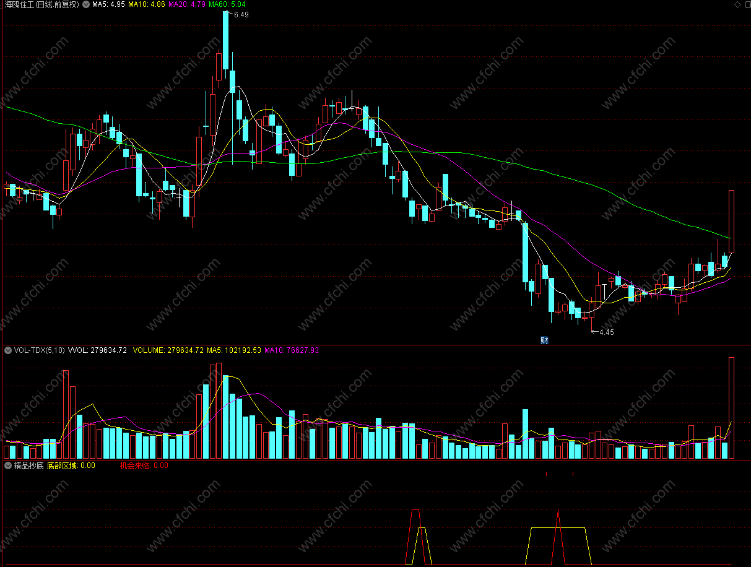Select the MA10: 4.86 price average label
This screenshot has width=751, height=567.
(x=147, y=4)
